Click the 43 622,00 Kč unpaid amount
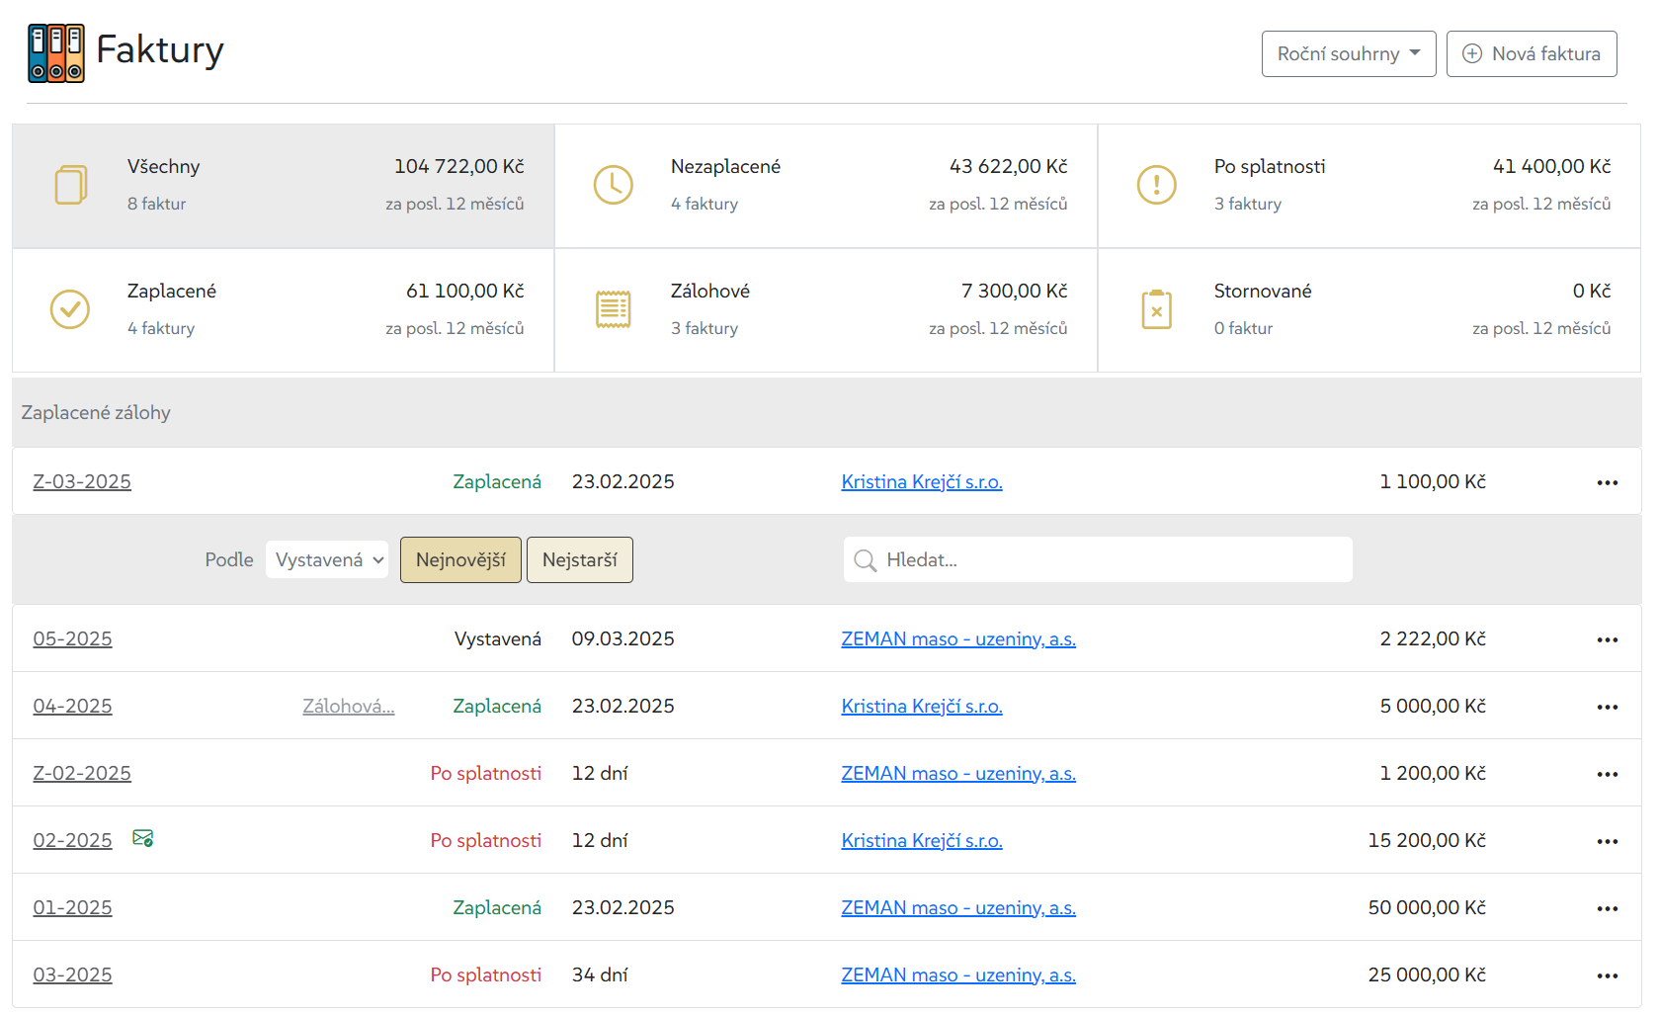This screenshot has height=1016, width=1658. (1009, 166)
